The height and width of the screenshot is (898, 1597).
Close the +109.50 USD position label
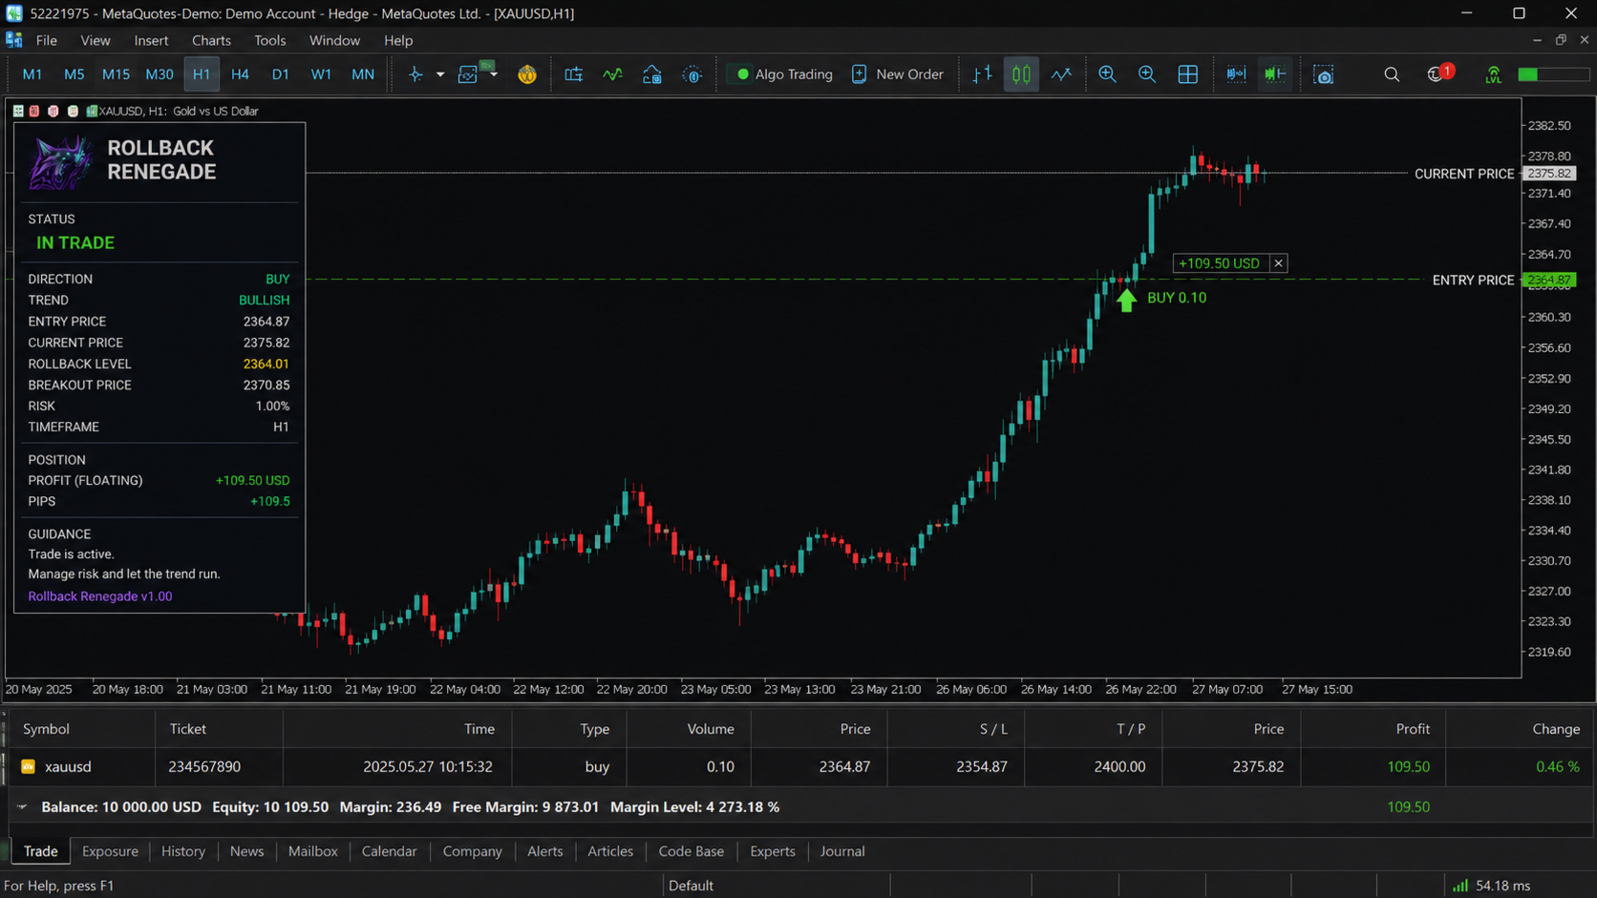[x=1278, y=263]
